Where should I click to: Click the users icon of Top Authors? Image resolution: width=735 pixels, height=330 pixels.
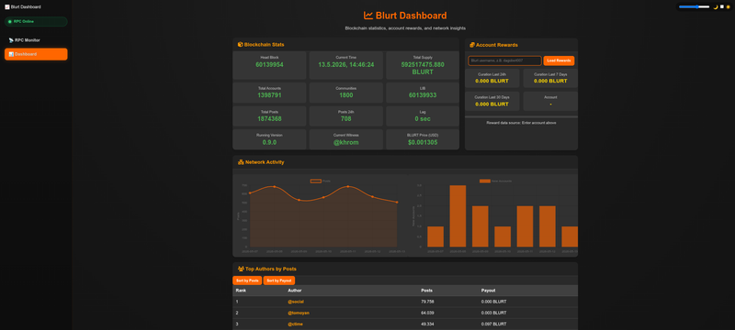(x=241, y=269)
